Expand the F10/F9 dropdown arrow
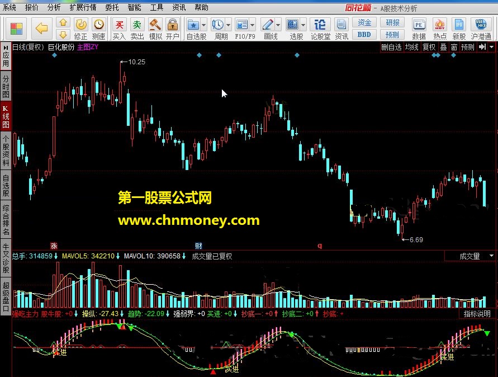Screen dimensions: 498x377 tap(252, 25)
